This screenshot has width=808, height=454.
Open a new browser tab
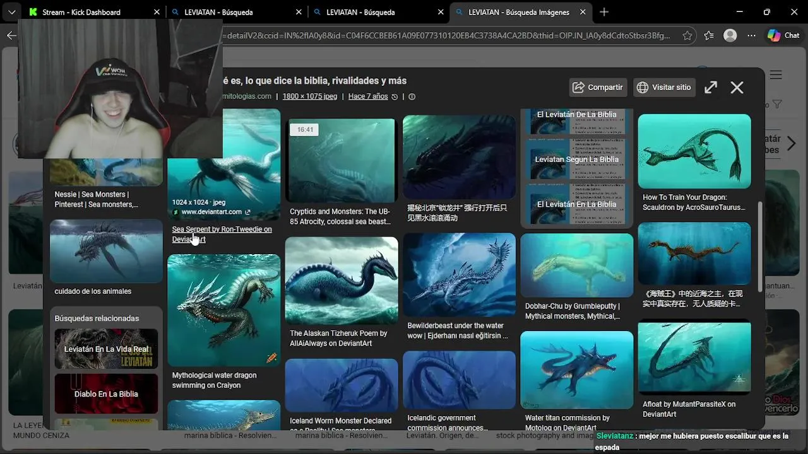604,12
